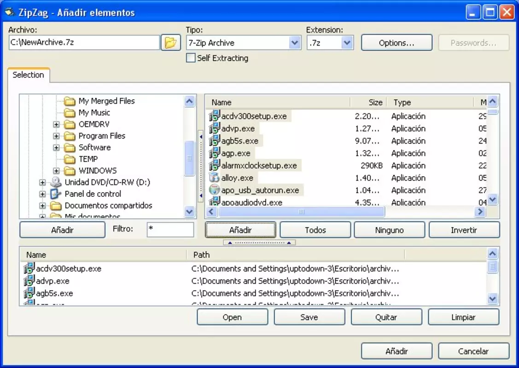The image size is (519, 368).
Task: Click the Name column header in added list
Action: [x=104, y=254]
